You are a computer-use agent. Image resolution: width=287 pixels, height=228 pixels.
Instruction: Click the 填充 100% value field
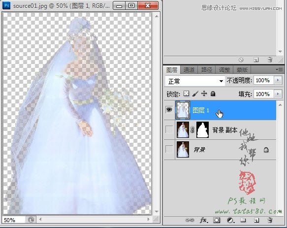tap(264, 94)
